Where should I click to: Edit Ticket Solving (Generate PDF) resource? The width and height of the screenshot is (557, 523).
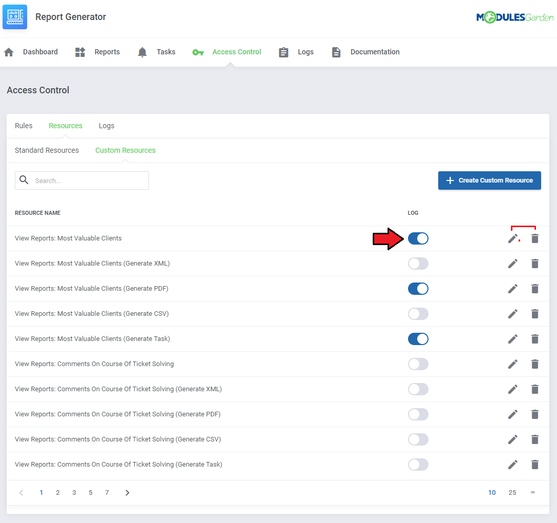(512, 414)
